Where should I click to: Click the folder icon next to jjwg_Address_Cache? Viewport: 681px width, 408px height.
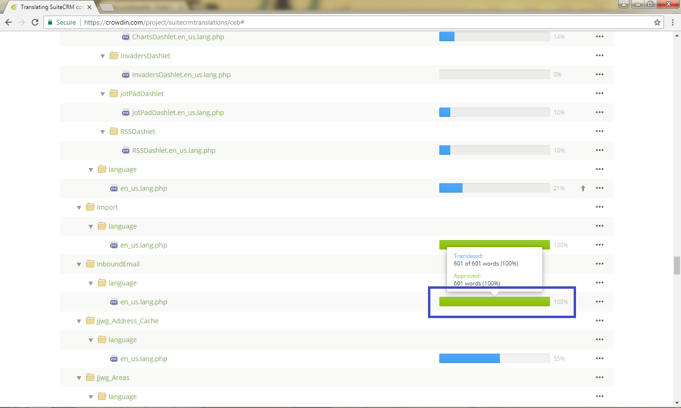click(x=90, y=320)
